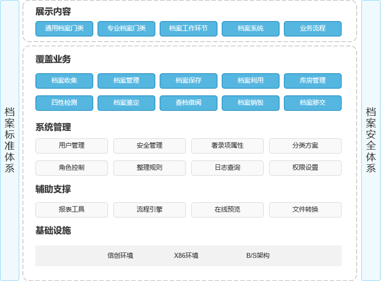
Task: Open 档案鉴定 module
Action: (x=126, y=103)
